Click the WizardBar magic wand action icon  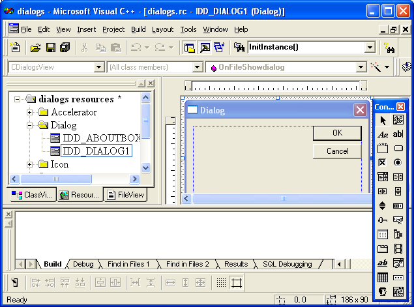click(376, 67)
